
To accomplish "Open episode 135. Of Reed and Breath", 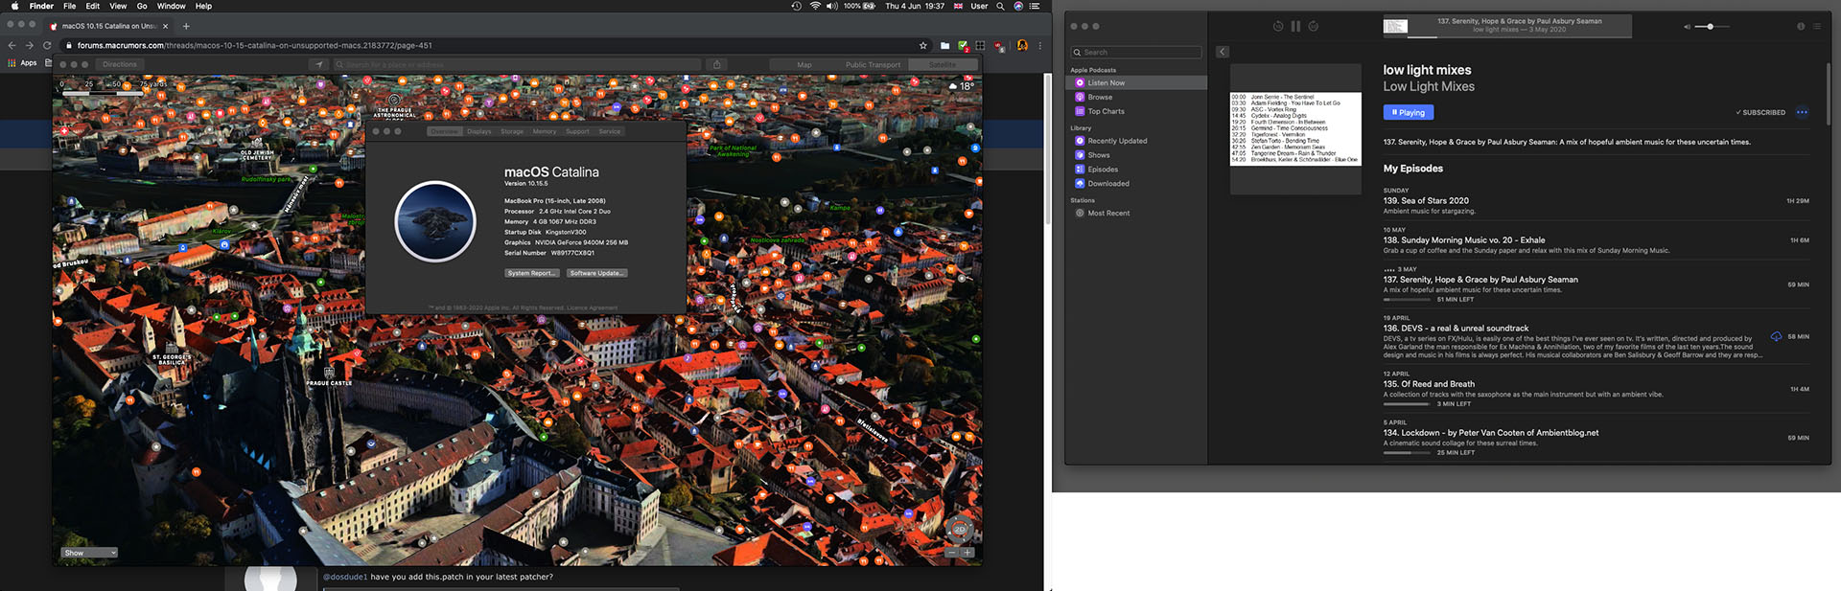I will click(1596, 389).
